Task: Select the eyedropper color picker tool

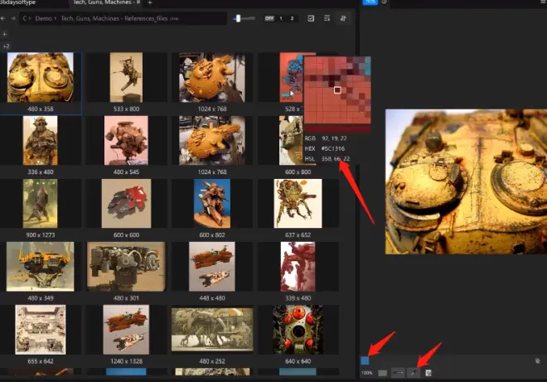Action: [414, 373]
